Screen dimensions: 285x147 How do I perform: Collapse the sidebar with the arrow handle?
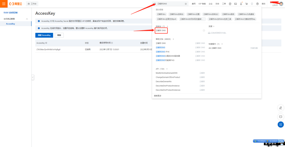click(33, 77)
